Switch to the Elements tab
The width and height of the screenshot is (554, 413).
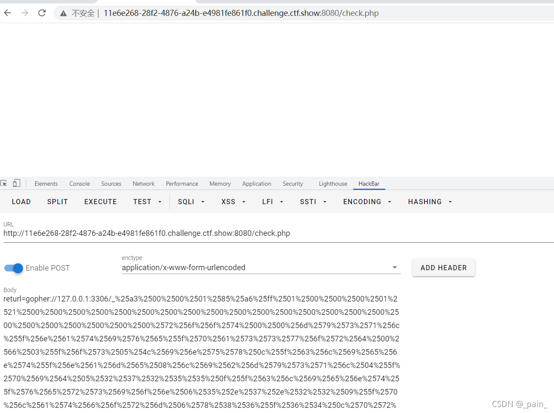pos(46,184)
